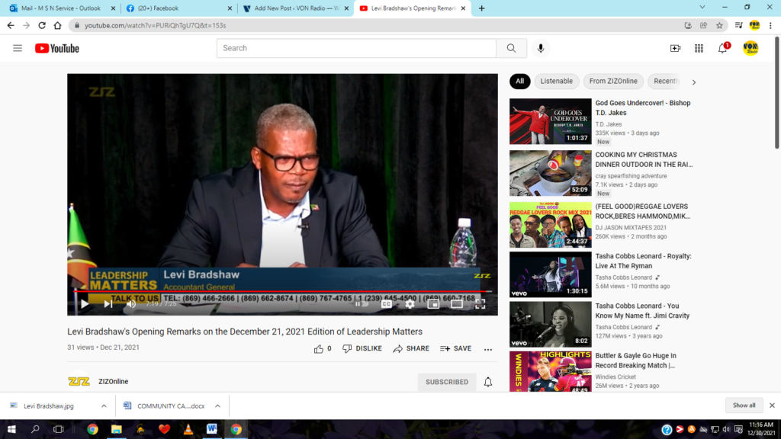Search with your voice microphone
The height and width of the screenshot is (439, 781).
[541, 48]
